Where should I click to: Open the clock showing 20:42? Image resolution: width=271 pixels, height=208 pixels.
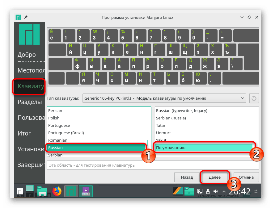pos(239,191)
